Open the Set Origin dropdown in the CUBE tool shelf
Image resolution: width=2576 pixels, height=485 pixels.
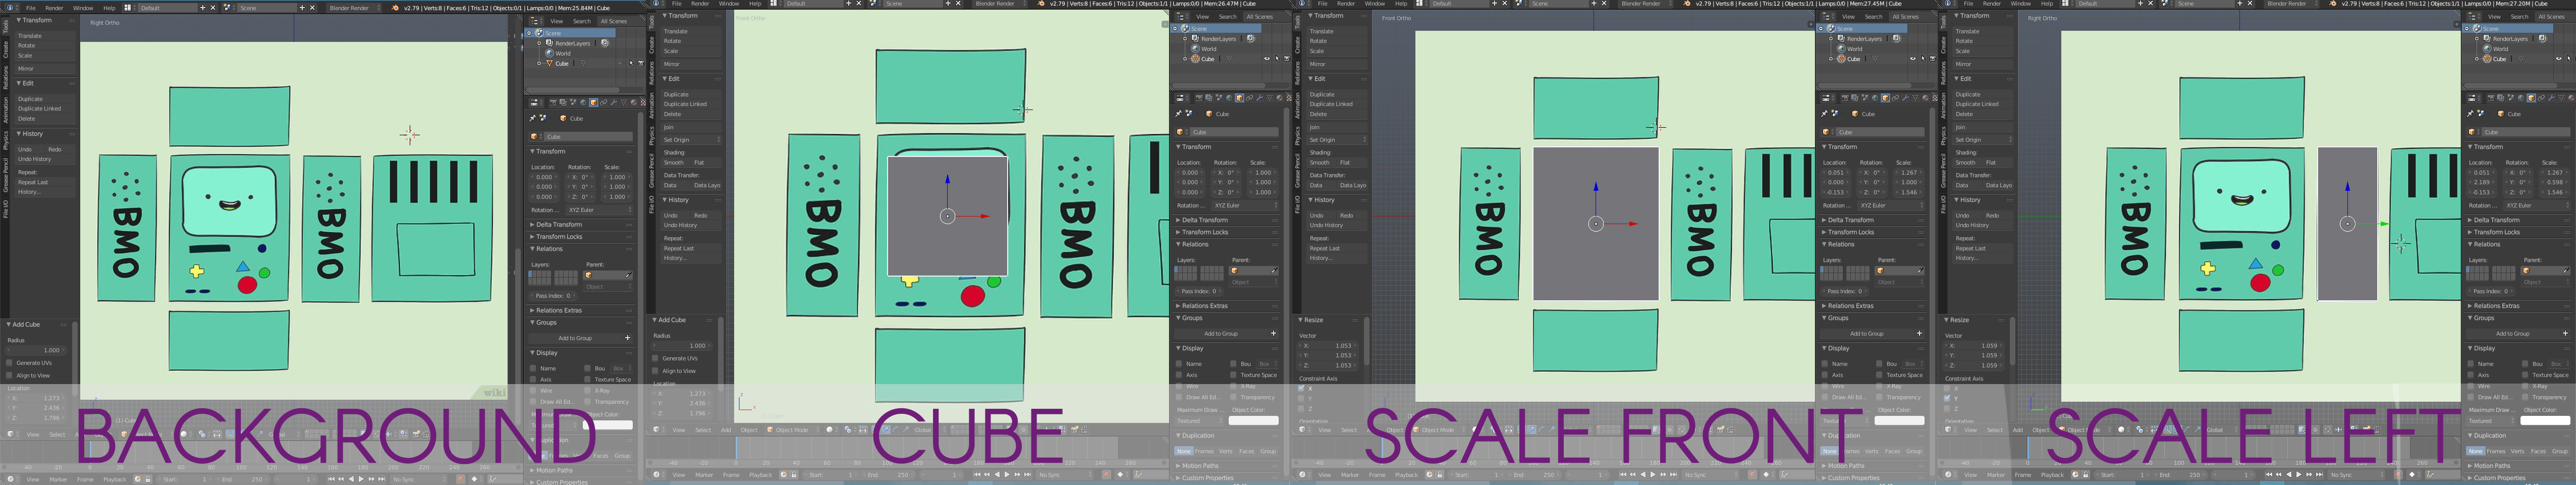tap(691, 139)
